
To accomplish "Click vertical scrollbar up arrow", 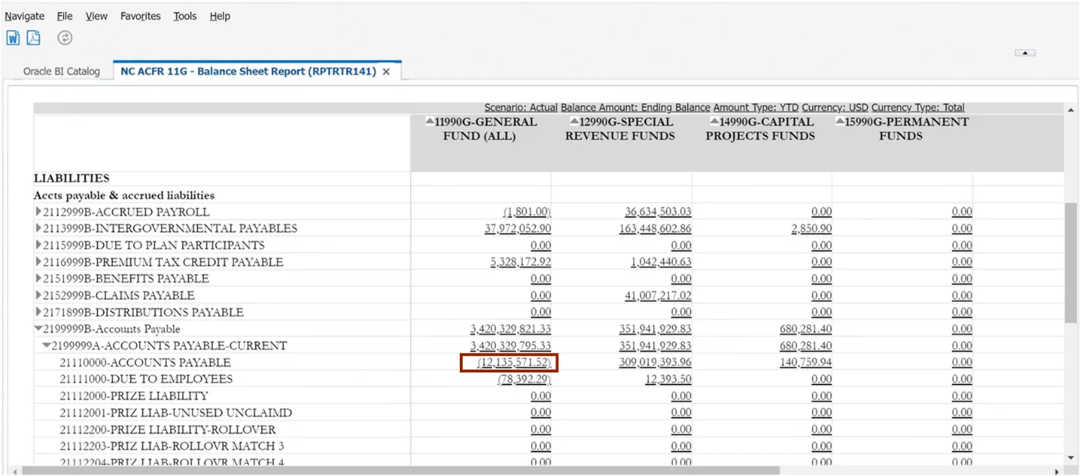I will point(1071,109).
